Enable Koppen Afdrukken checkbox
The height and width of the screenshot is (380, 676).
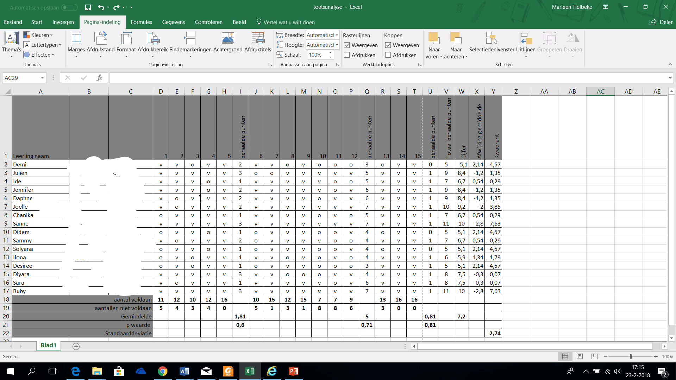pos(388,55)
